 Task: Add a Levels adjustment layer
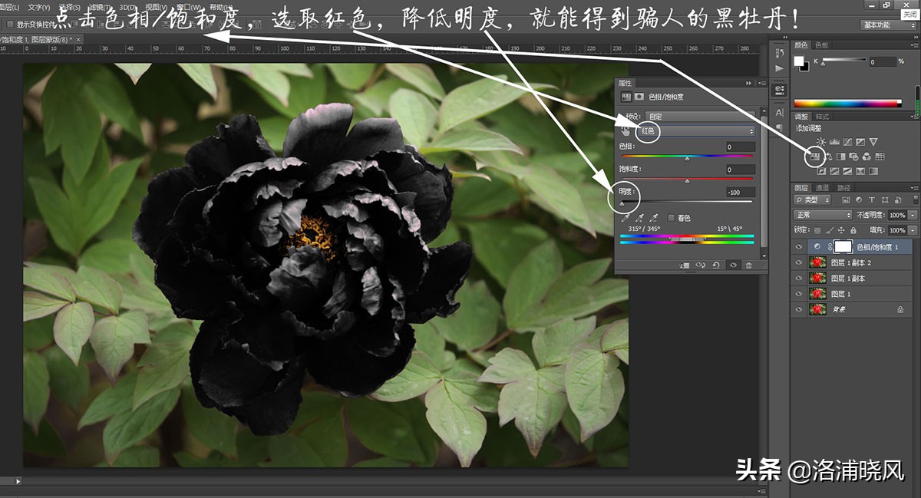[835, 142]
